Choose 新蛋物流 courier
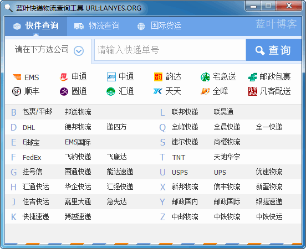This screenshot has height=249, width=306. pyautogui.click(x=269, y=186)
